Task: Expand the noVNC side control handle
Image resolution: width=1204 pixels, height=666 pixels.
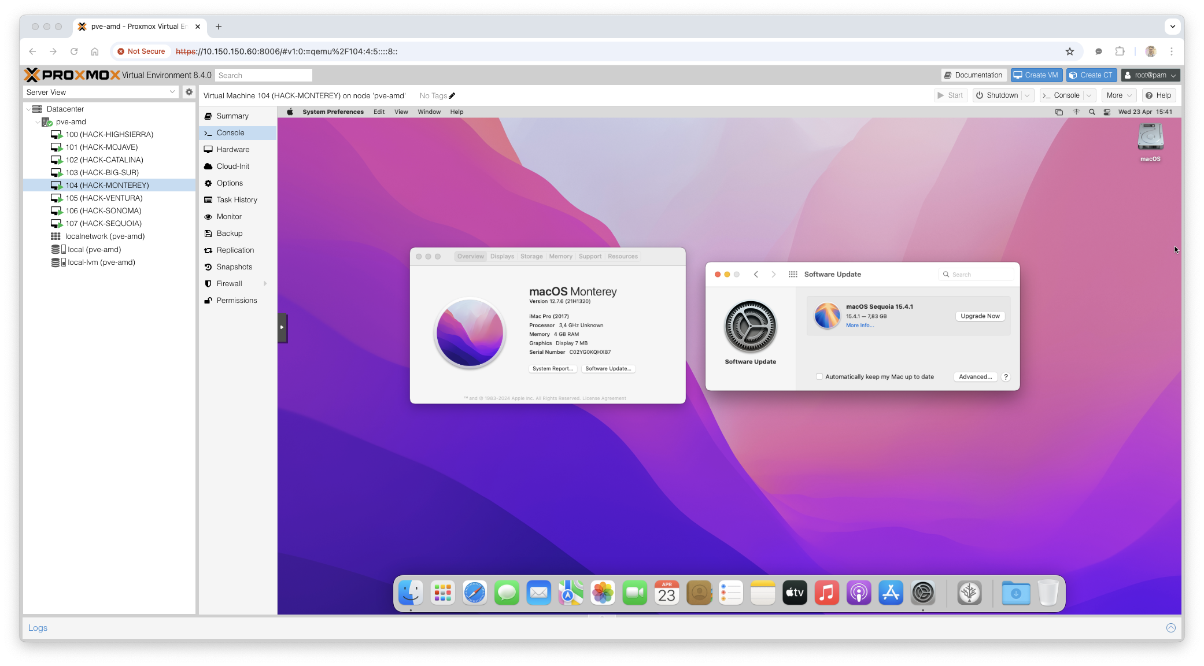Action: pos(282,328)
